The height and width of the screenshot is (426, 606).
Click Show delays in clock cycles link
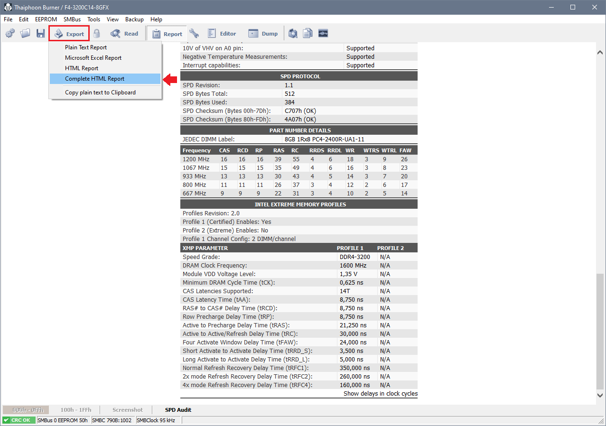[x=380, y=394]
